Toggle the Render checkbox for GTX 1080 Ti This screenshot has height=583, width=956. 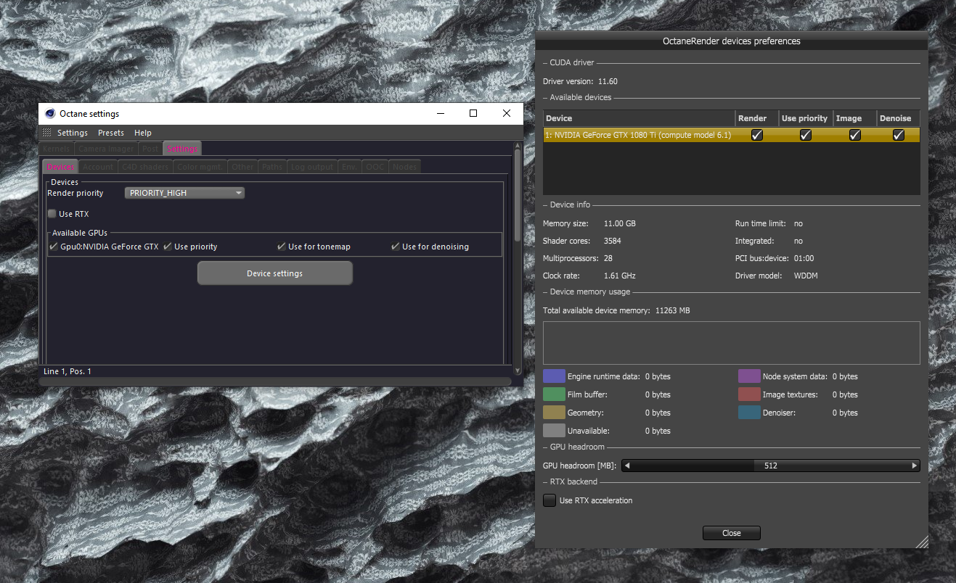tap(757, 135)
